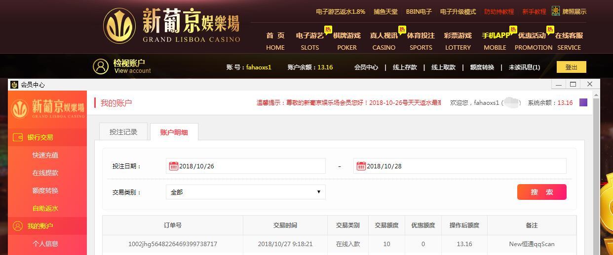Click the 13.16 balance-after cell in table
Image resolution: width=613 pixels, height=255 pixels.
coord(464,244)
